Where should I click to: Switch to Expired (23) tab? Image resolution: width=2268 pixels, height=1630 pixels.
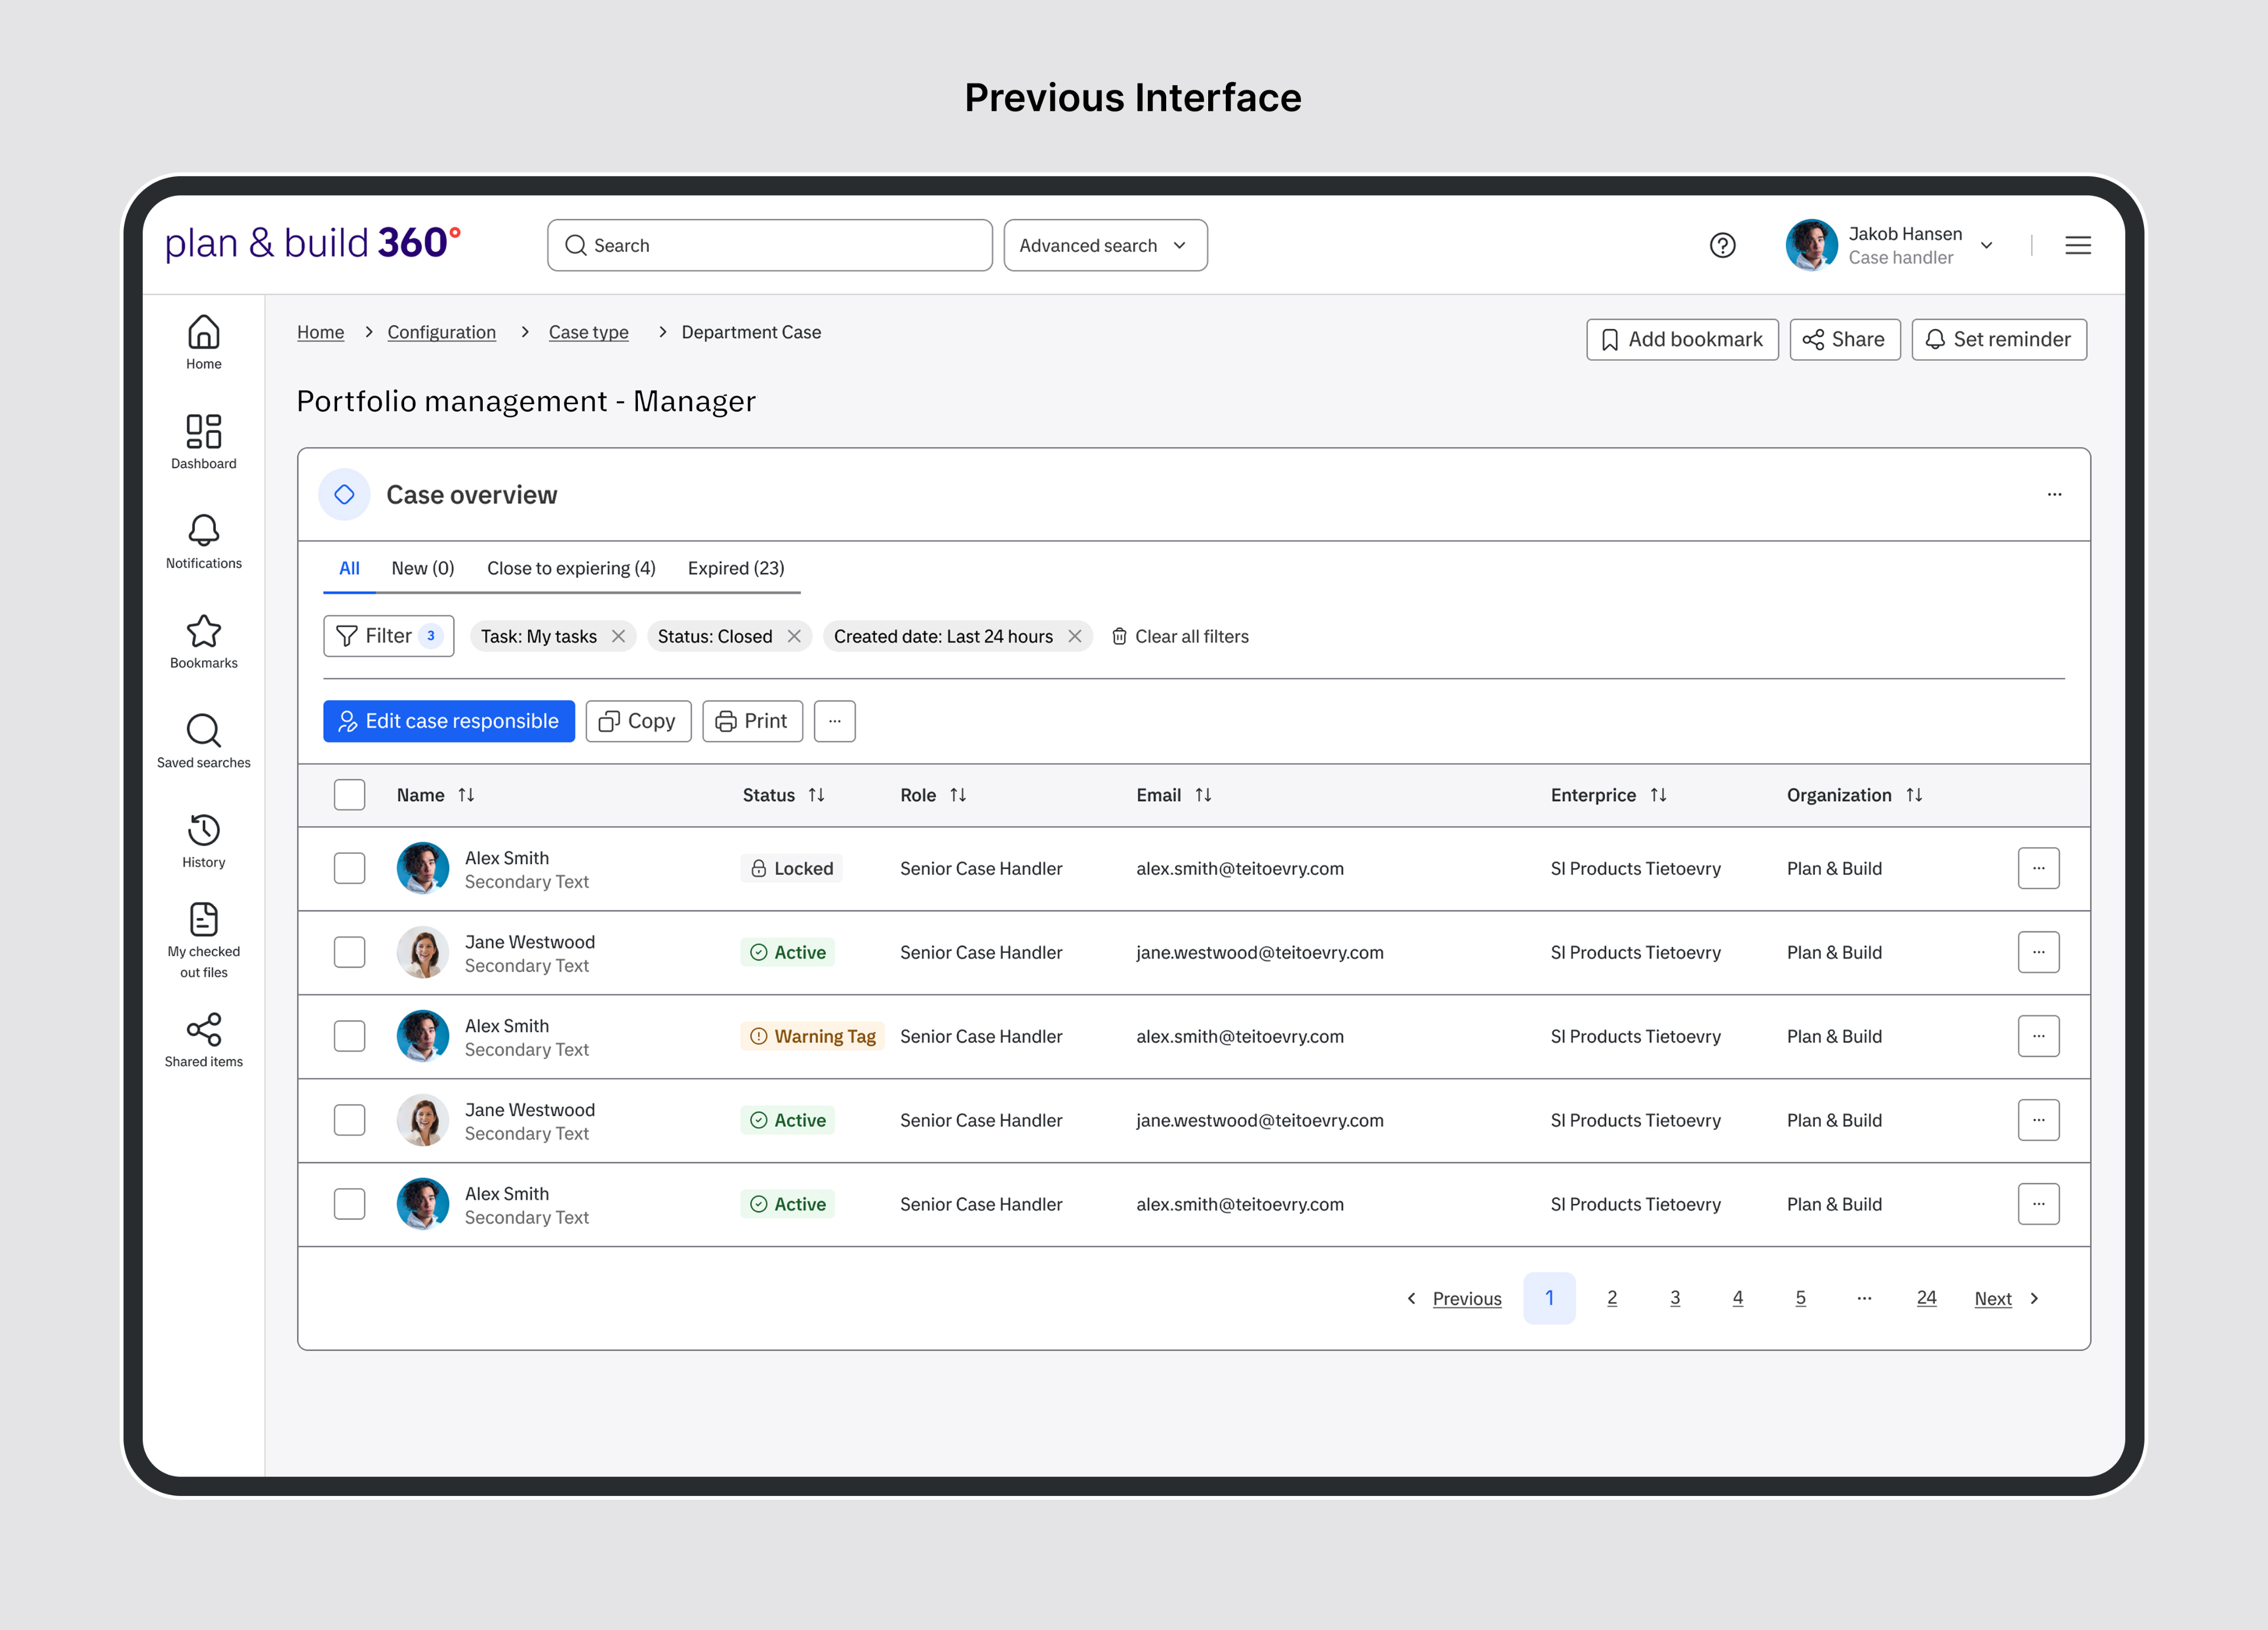pos(735,568)
